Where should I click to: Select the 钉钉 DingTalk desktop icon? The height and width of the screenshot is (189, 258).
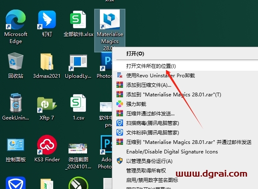[x=47, y=19]
